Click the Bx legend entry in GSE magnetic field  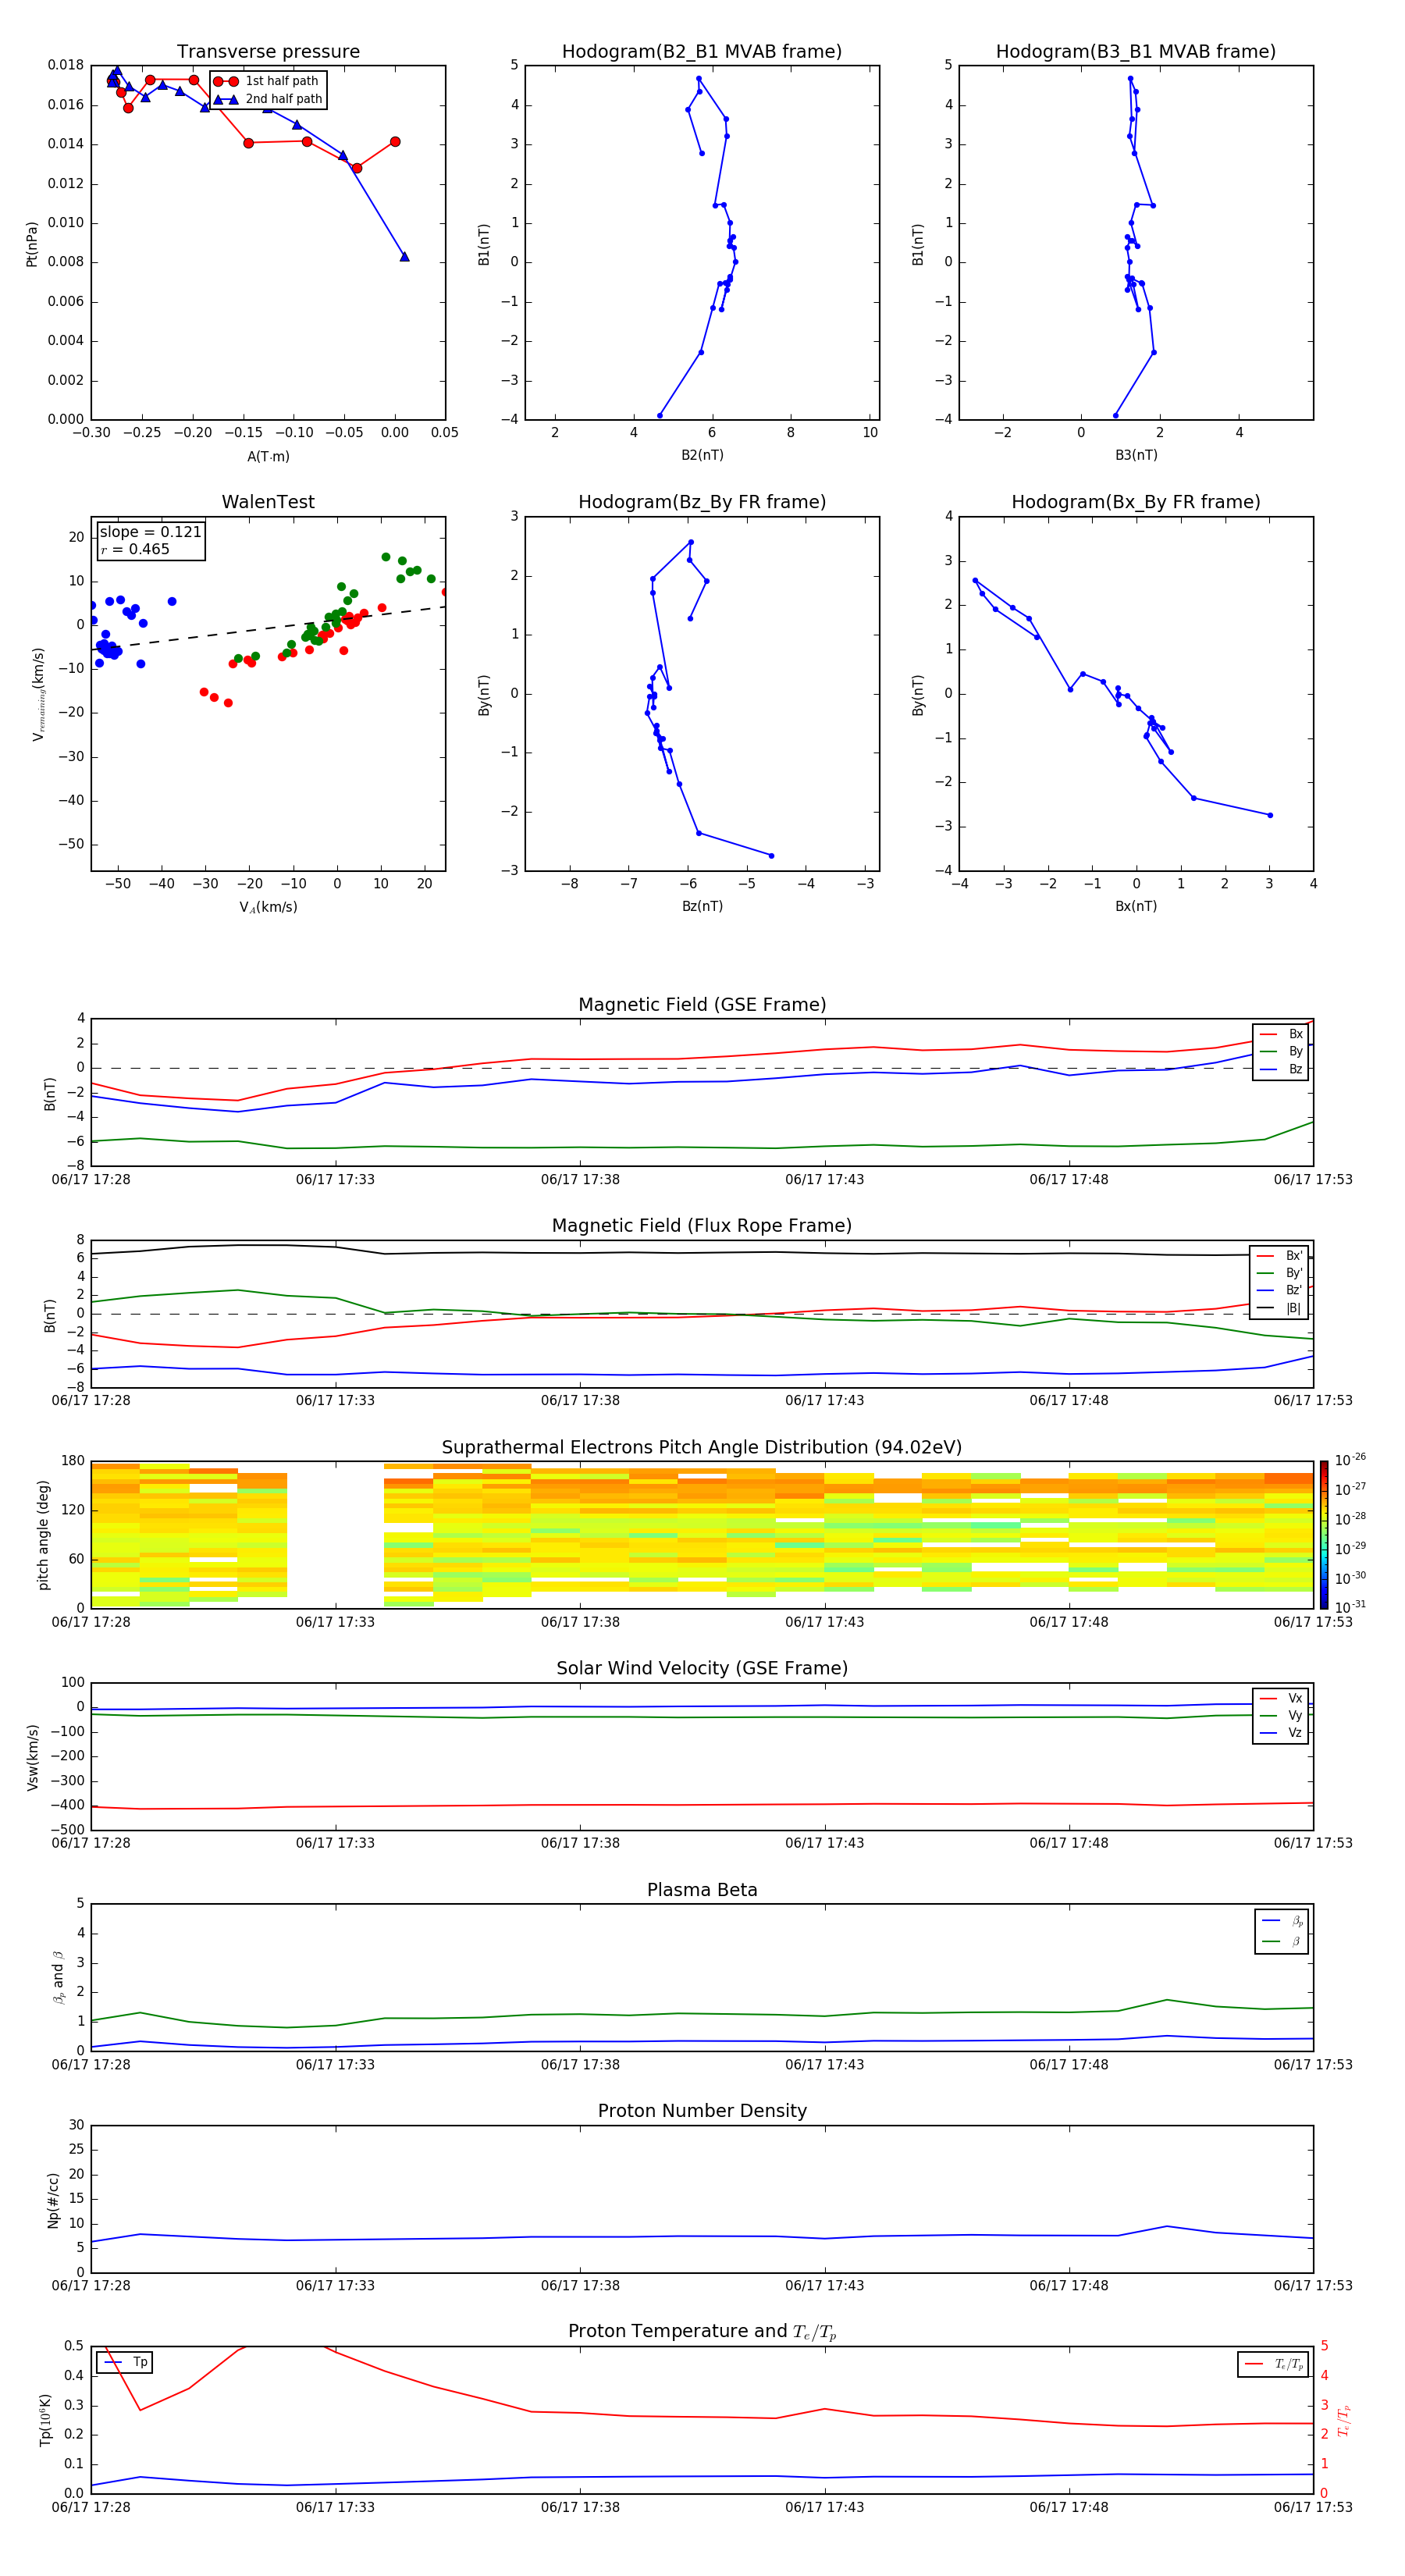[1281, 1034]
